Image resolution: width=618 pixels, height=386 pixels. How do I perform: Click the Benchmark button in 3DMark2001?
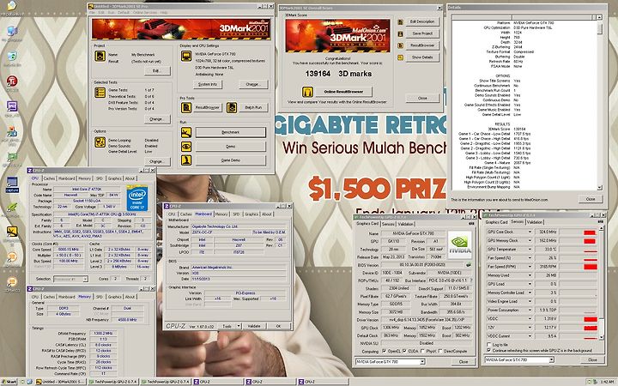231,132
